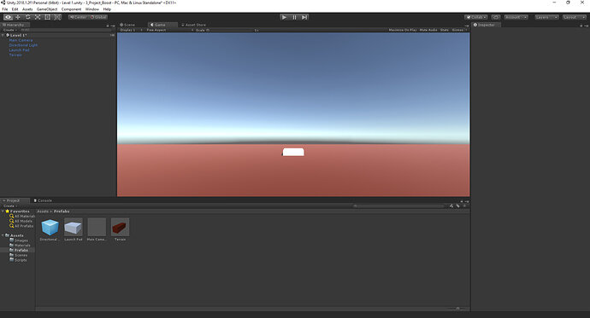Click the Step frame button
Viewport: 590px width, 318px height.
point(304,17)
